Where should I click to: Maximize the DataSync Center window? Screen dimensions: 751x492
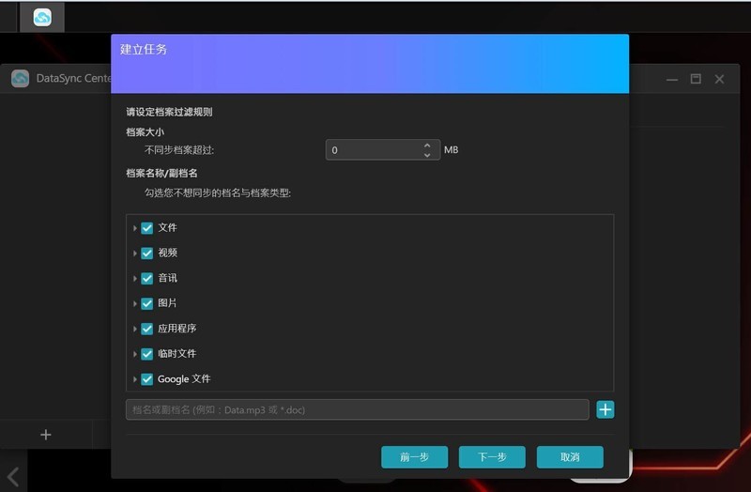696,79
